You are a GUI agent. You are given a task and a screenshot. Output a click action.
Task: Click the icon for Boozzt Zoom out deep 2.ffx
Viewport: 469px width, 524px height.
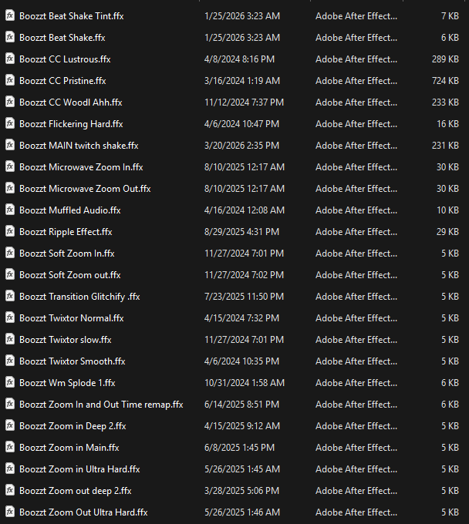(x=10, y=490)
